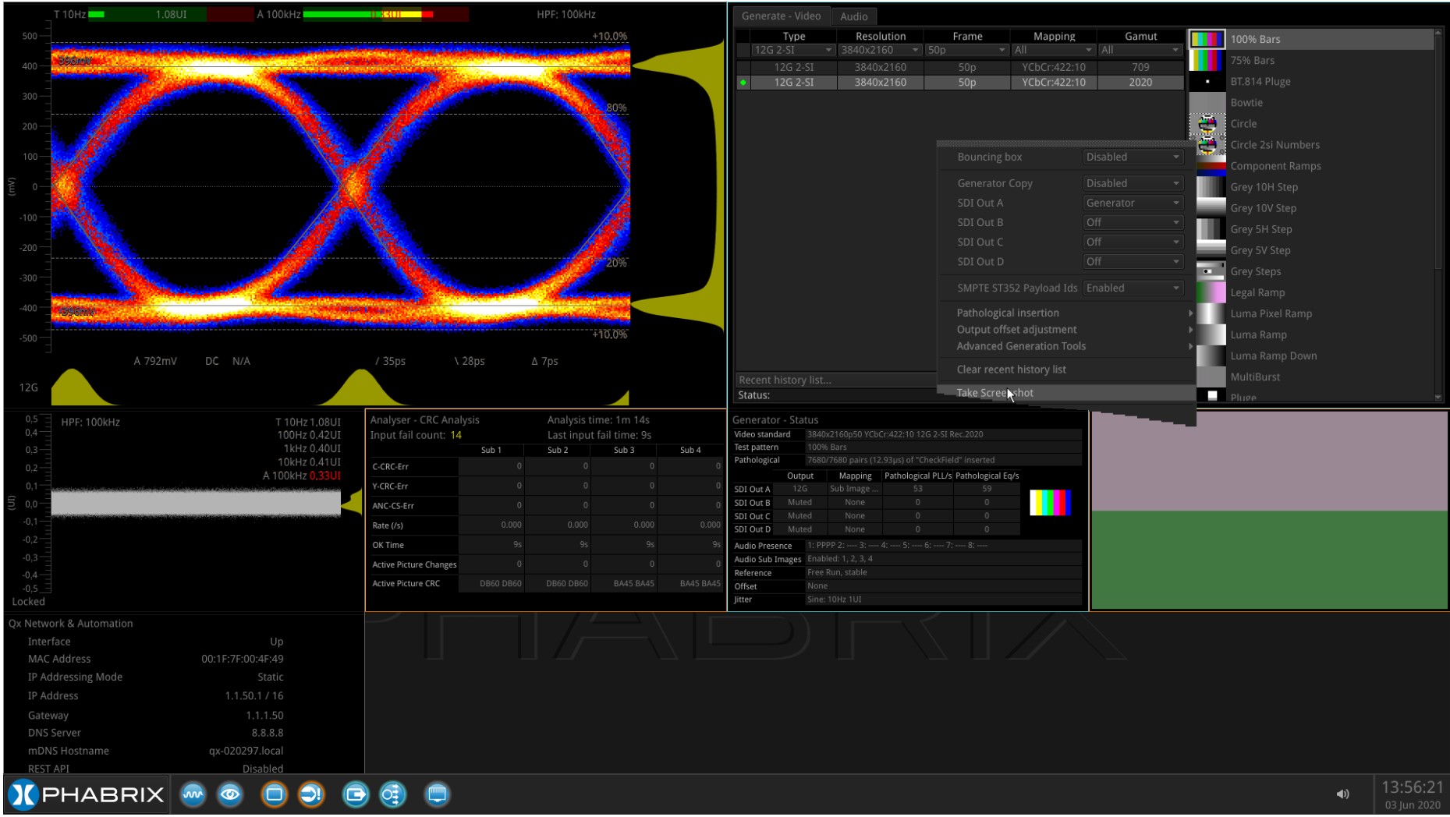Click the IP Address value 1.1.50.1 / 16
Viewport: 1450px width, 817px height.
(x=254, y=695)
